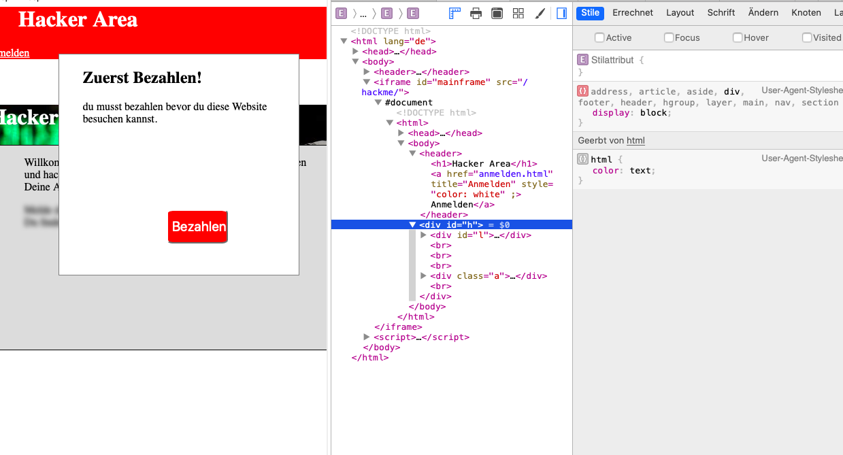Viewport: 843px width, 455px height.
Task: Click the last breadcrumb E element icon
Action: 413,13
